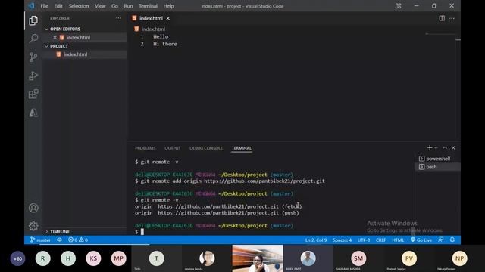Open notifications bell in status bar
This screenshot has height=272, width=485.
(x=452, y=240)
